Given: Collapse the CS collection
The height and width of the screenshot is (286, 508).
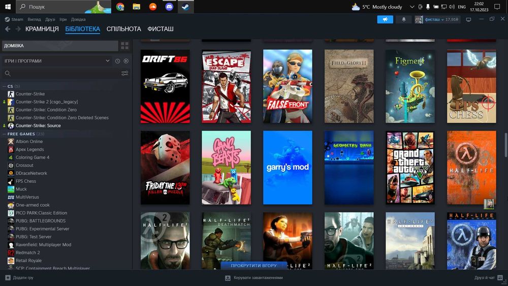Looking at the screenshot, I should pyautogui.click(x=4, y=86).
